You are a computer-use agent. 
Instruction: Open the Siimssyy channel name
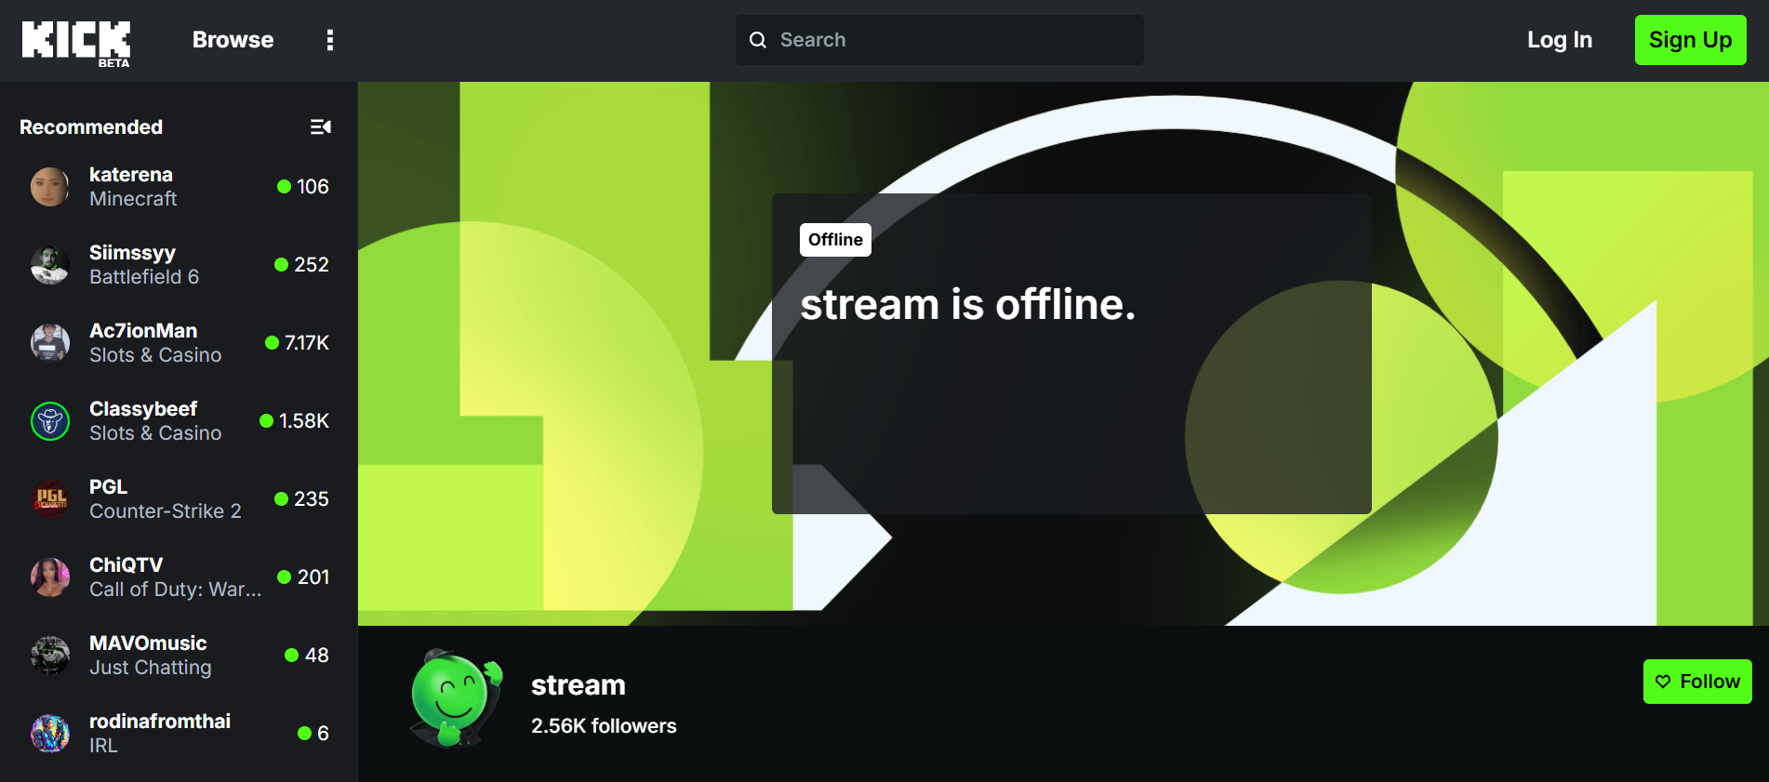click(x=132, y=253)
